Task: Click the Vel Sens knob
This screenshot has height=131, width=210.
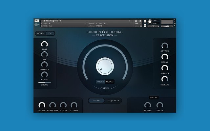Action: pyautogui.click(x=42, y=105)
